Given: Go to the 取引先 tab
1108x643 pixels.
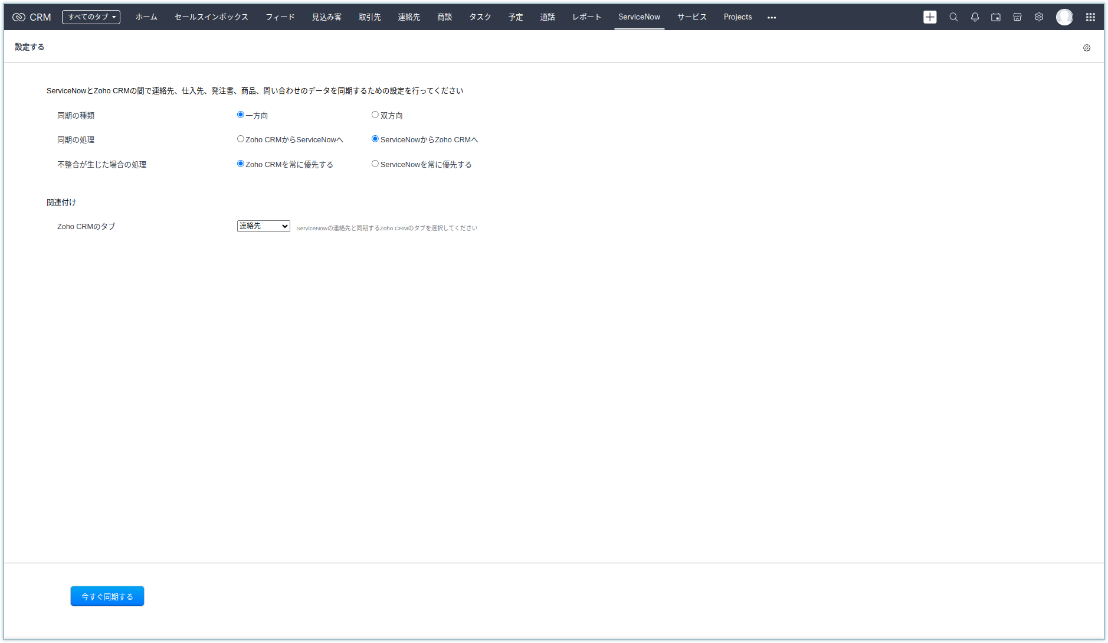Looking at the screenshot, I should 370,17.
